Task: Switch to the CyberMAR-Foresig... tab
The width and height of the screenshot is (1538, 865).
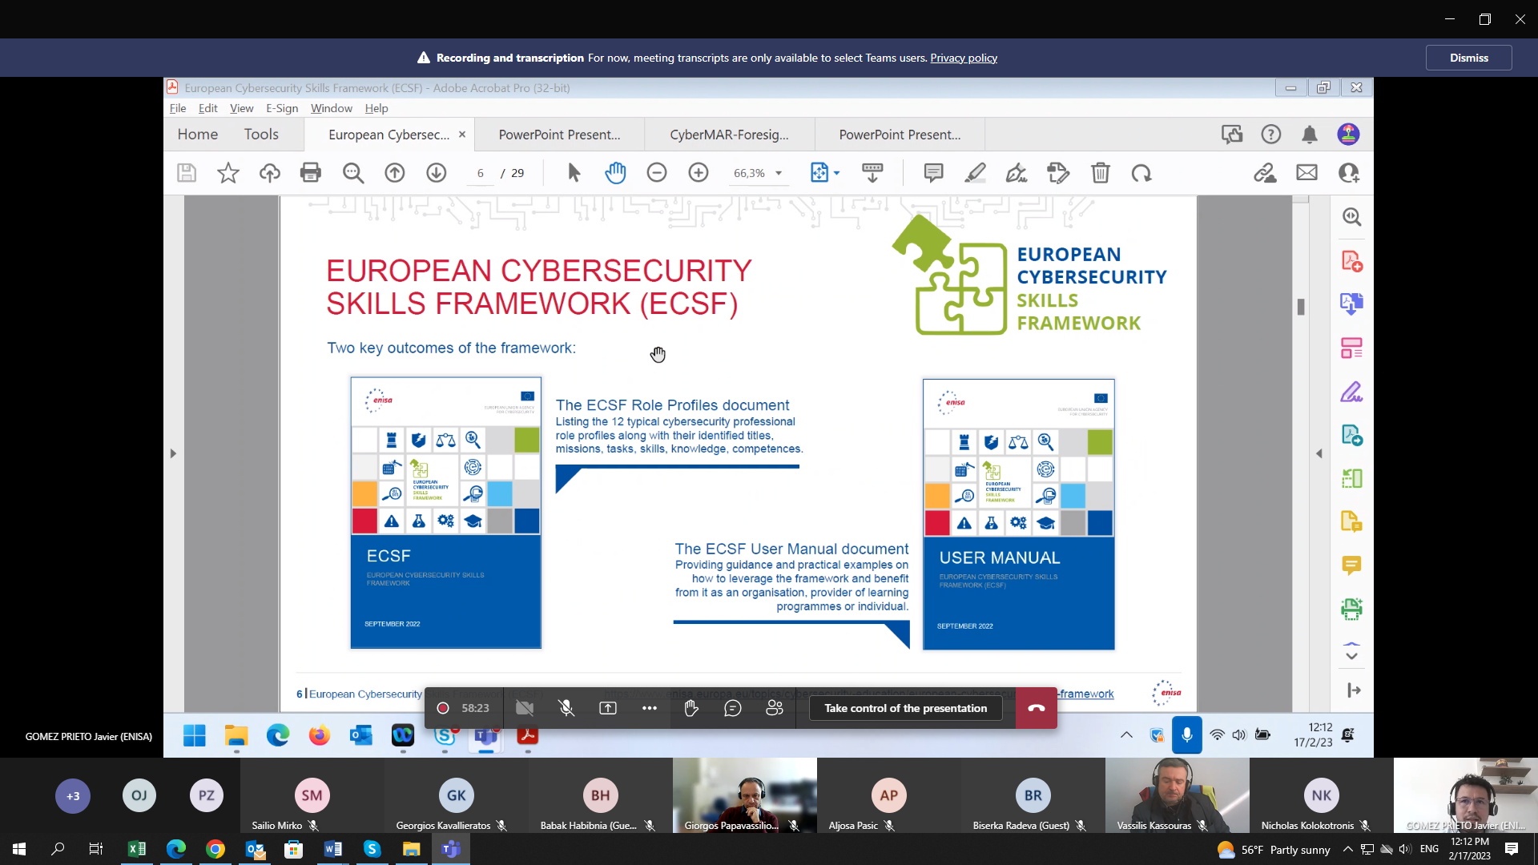Action: click(729, 135)
